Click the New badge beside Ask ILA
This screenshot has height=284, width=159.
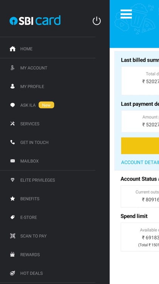tap(46, 105)
